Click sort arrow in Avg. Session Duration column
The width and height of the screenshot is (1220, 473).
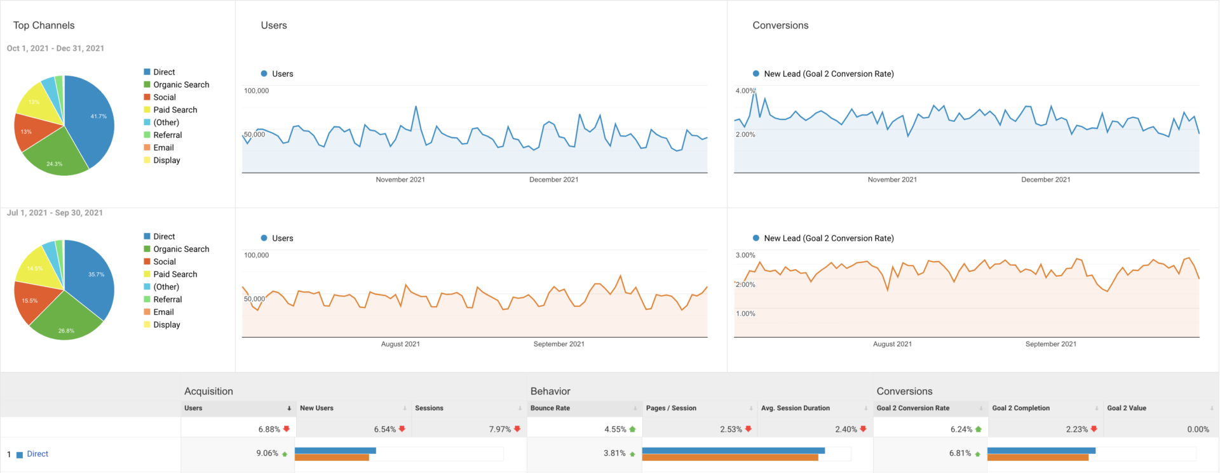[x=865, y=408]
